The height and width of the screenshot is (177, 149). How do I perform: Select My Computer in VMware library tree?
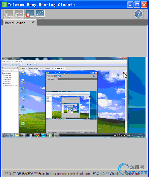(x=7, y=73)
